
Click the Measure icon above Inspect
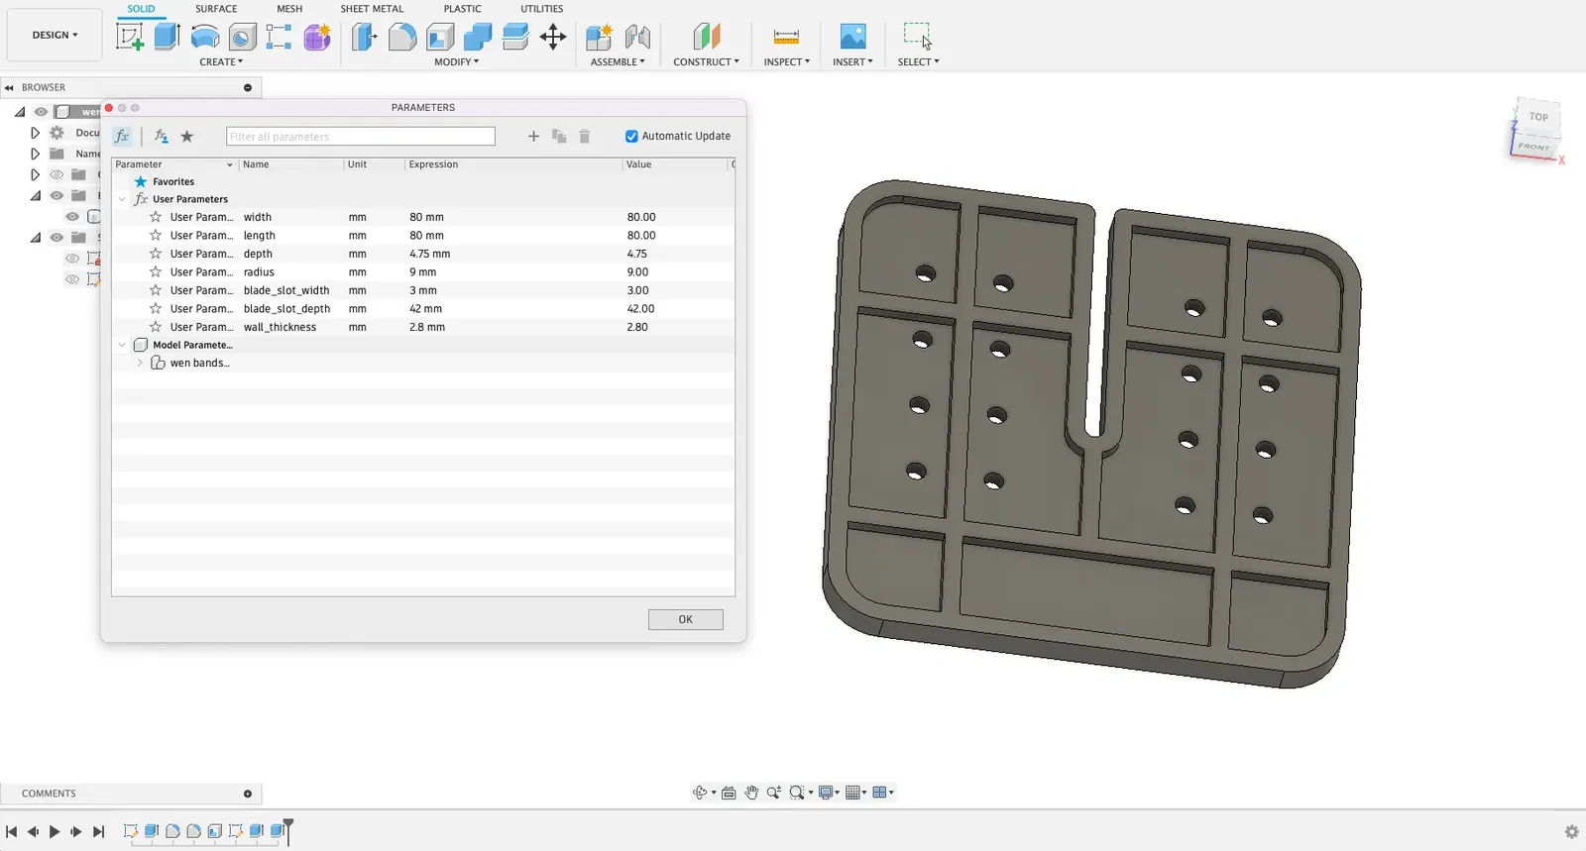pos(786,37)
